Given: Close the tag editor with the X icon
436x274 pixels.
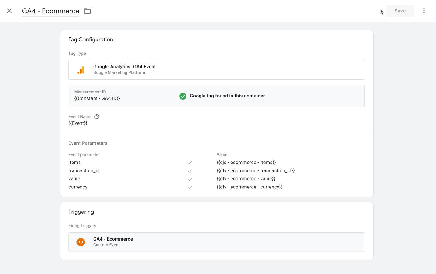Looking at the screenshot, I should click(x=9, y=11).
